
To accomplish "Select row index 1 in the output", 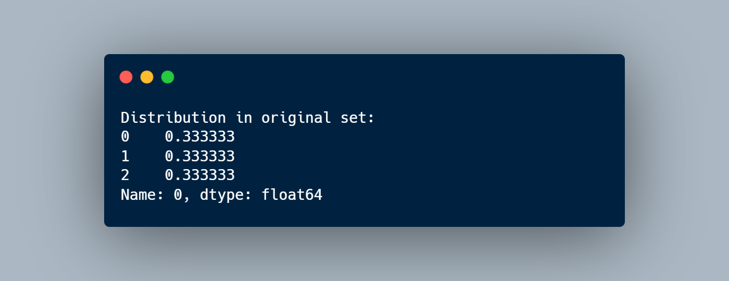I will tap(125, 156).
